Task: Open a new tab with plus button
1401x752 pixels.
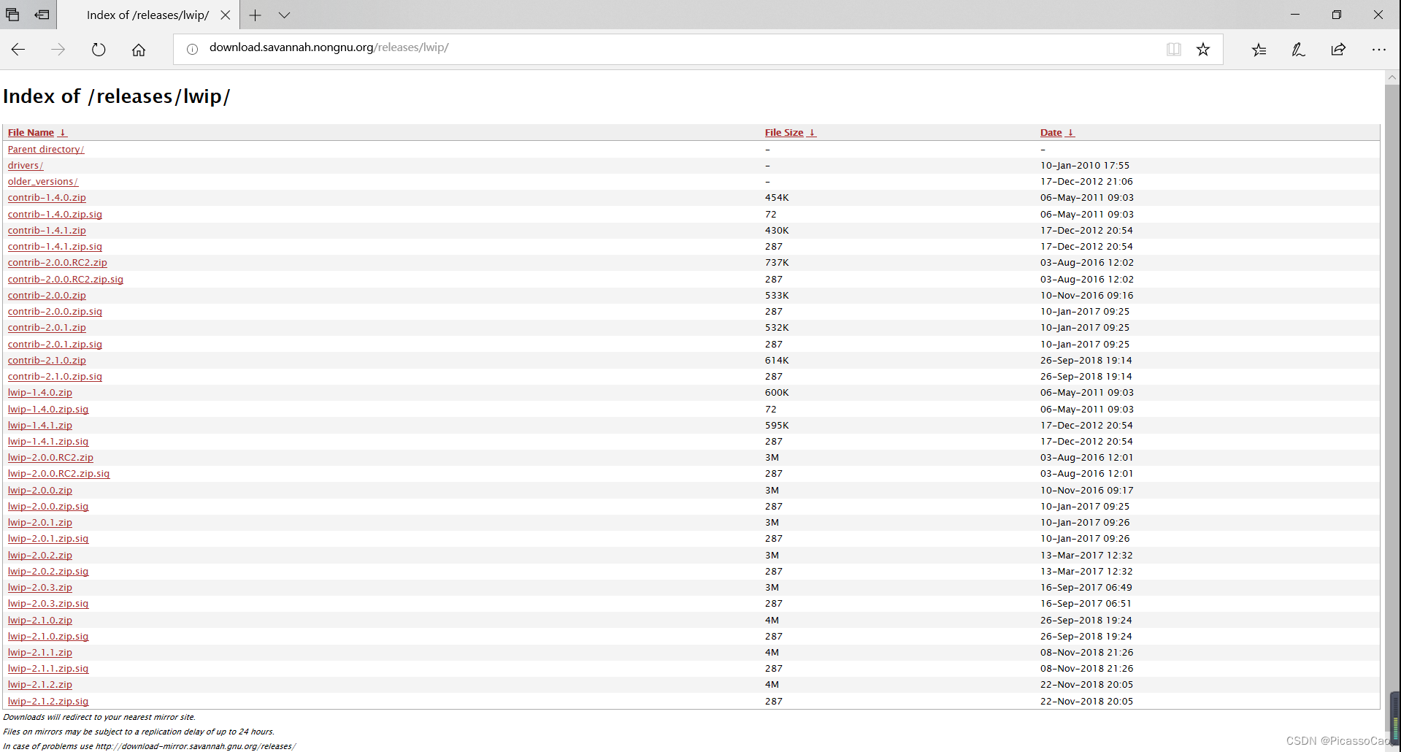Action: click(x=255, y=15)
